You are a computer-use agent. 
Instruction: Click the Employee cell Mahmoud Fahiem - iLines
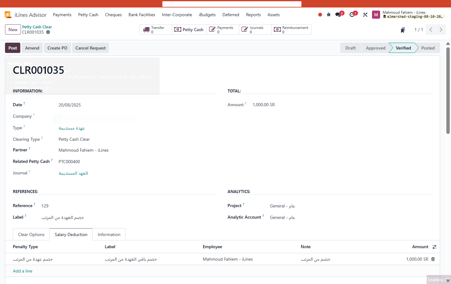(x=228, y=259)
